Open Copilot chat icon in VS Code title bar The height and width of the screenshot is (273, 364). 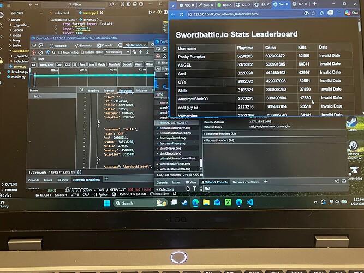click(112, 4)
